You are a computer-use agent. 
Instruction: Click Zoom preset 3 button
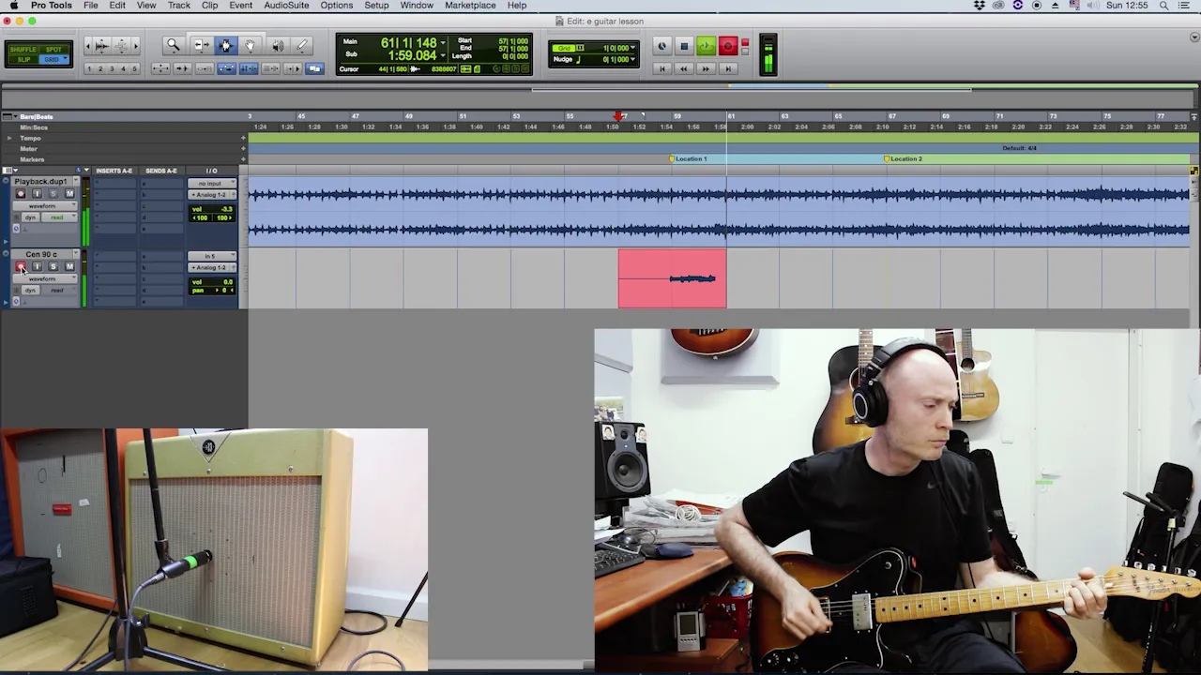[x=112, y=68]
